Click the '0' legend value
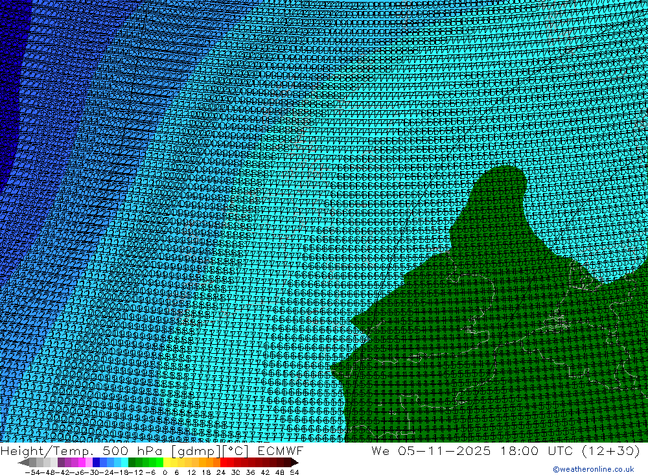 pyautogui.click(x=165, y=472)
